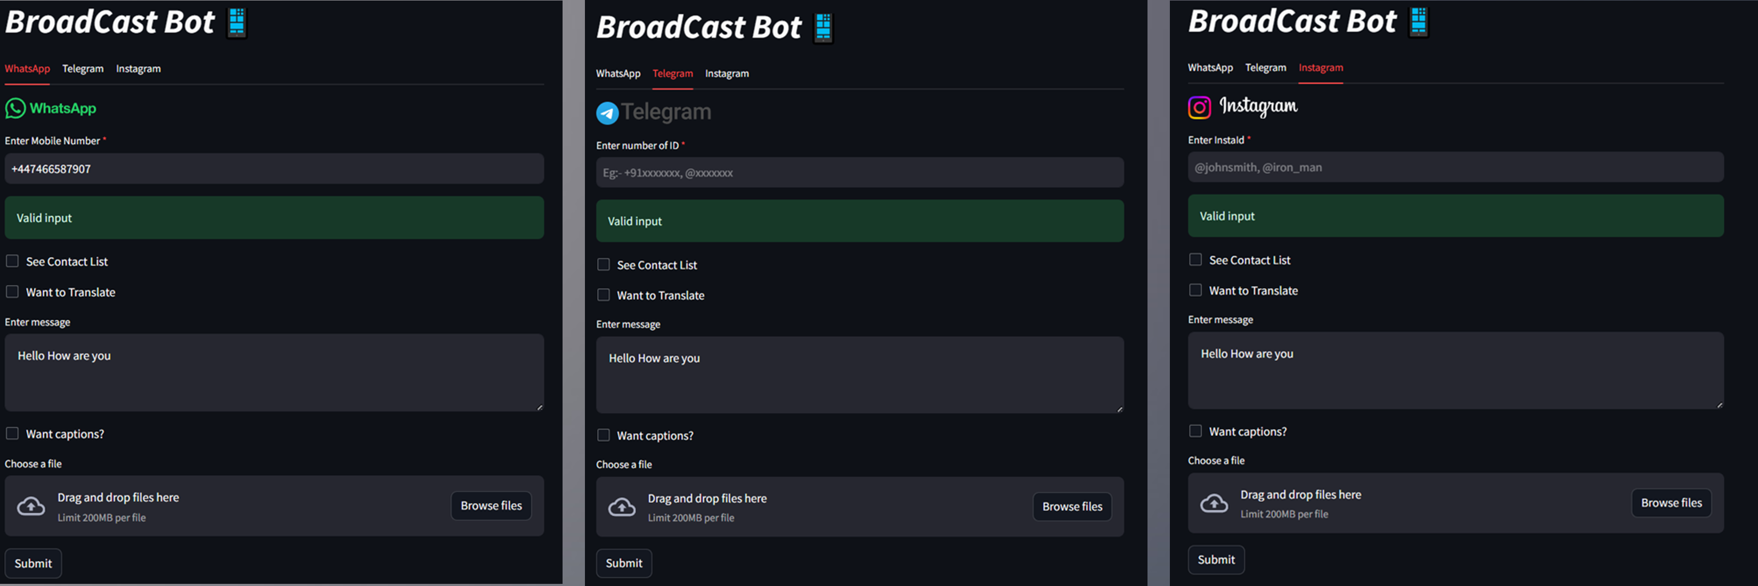Click the blue Telegram paper-plane icon
The width and height of the screenshot is (1758, 586).
[x=607, y=113]
